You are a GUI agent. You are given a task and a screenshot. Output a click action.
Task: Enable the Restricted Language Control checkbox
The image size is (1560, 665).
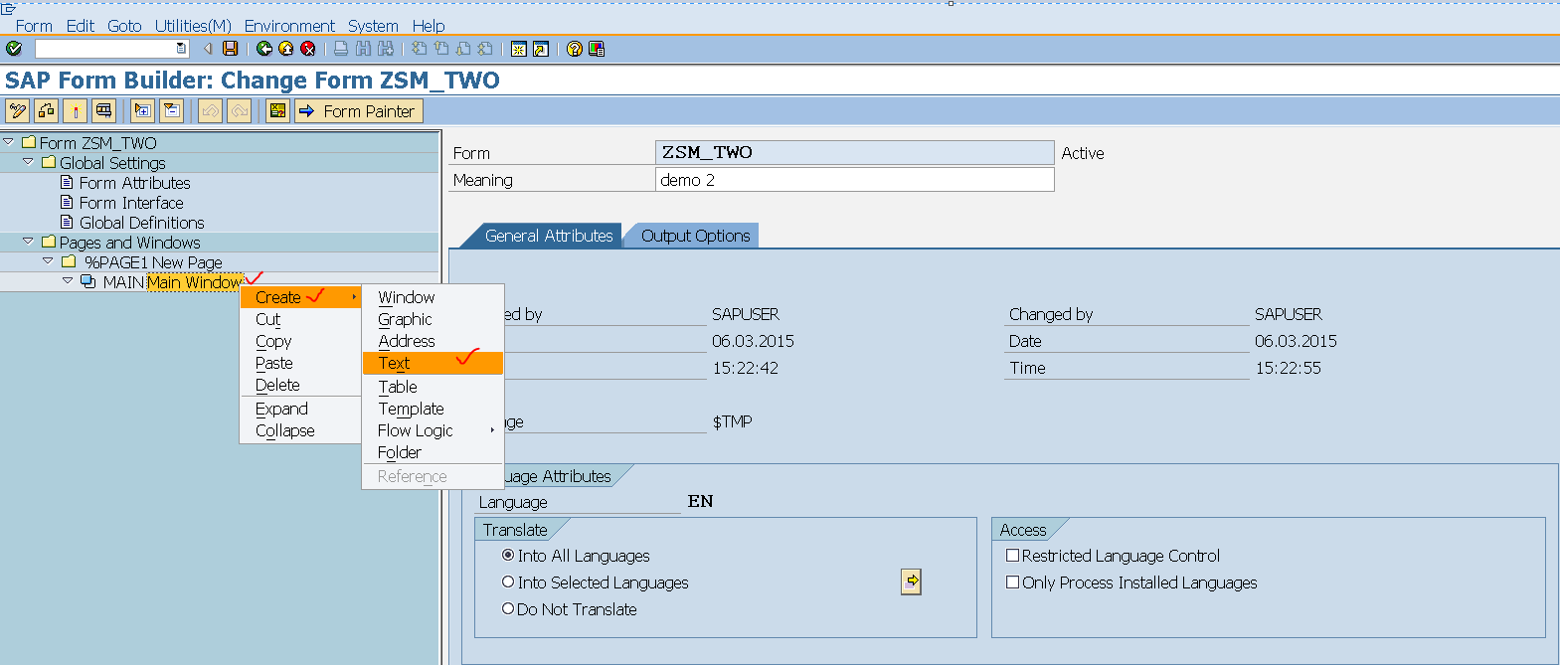click(1013, 555)
